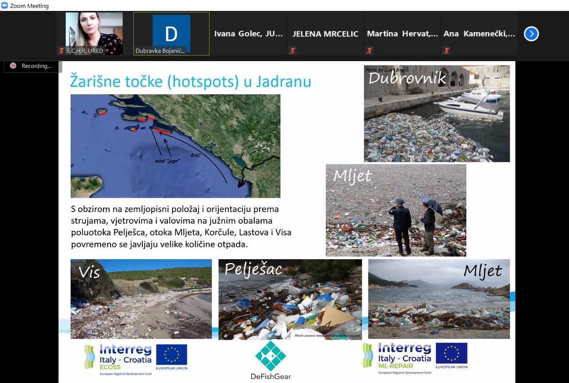Click the DeFishGear logo at slide bottom

coord(271,358)
